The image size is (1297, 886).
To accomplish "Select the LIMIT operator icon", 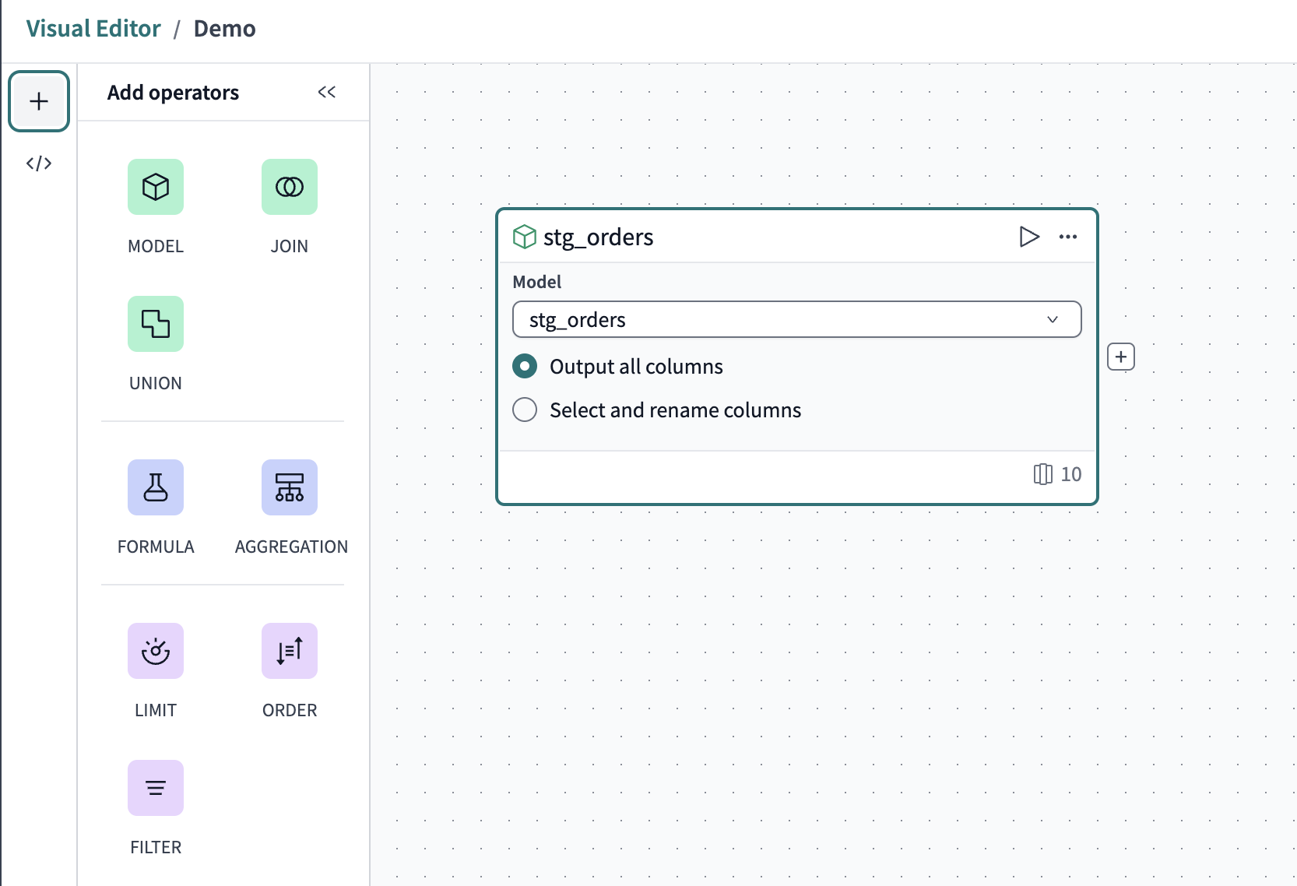I will point(156,651).
